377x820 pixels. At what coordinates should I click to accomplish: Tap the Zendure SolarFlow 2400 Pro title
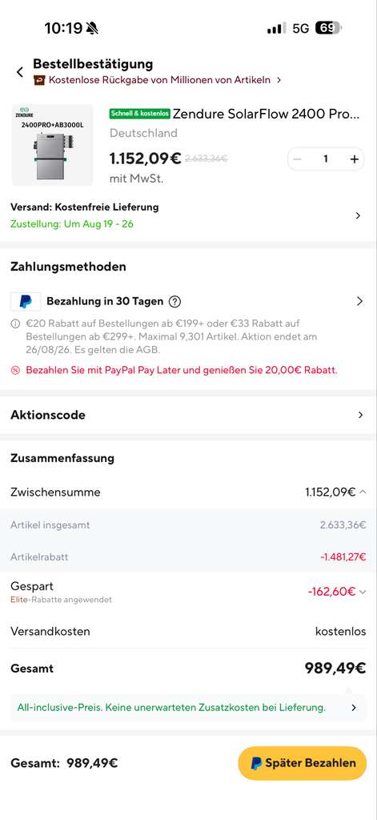[267, 114]
